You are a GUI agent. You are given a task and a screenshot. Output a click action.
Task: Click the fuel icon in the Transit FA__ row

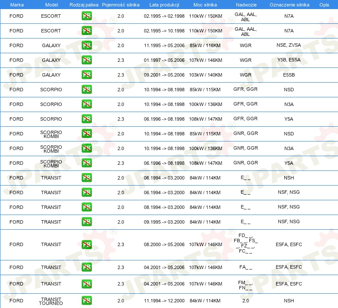86,267
